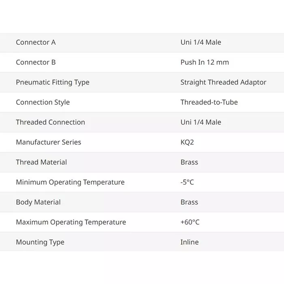Click the Pneumatic Fitting Type label
284x284 pixels.
[52, 82]
